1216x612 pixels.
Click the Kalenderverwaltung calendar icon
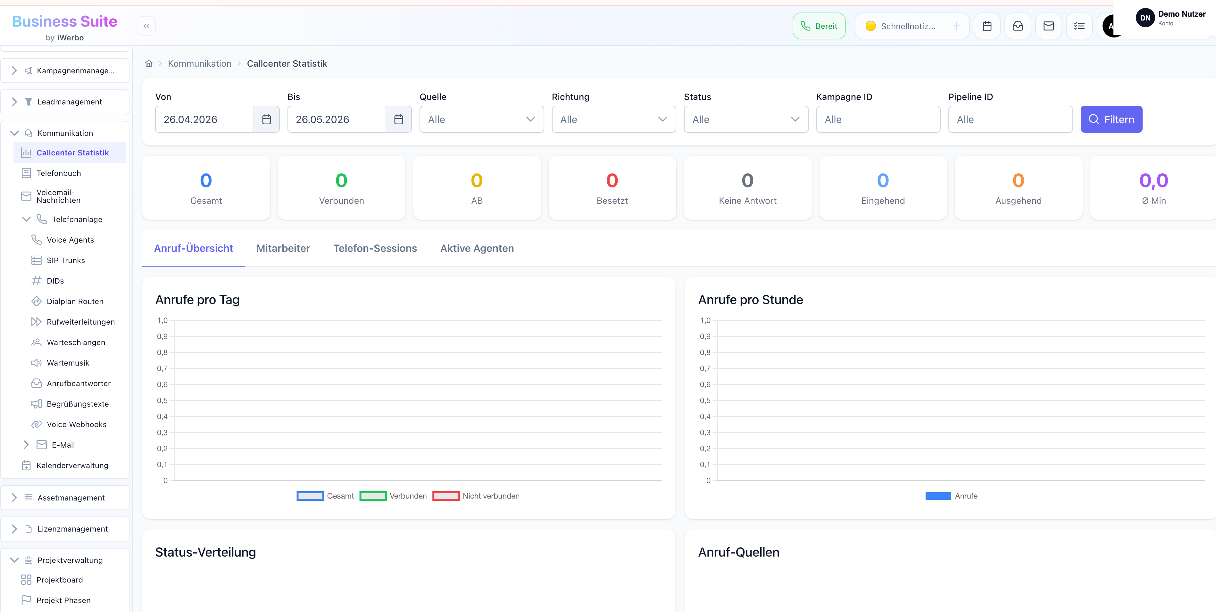tap(26, 465)
